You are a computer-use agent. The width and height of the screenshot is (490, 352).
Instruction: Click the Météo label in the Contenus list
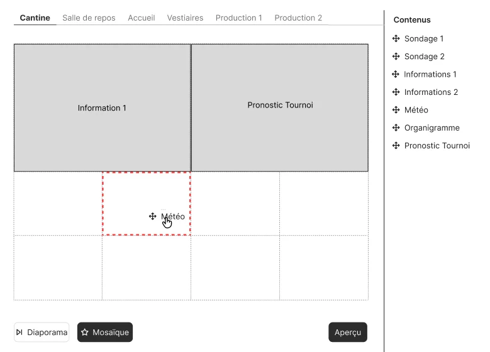pyautogui.click(x=416, y=110)
